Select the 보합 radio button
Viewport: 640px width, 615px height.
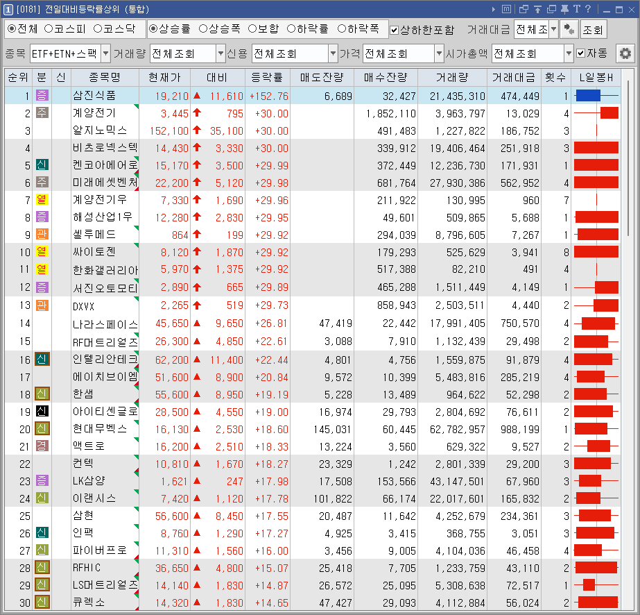252,28
